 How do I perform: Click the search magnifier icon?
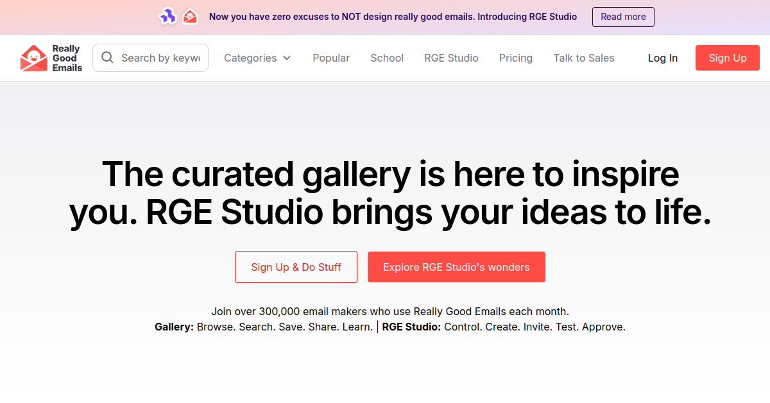pos(107,58)
